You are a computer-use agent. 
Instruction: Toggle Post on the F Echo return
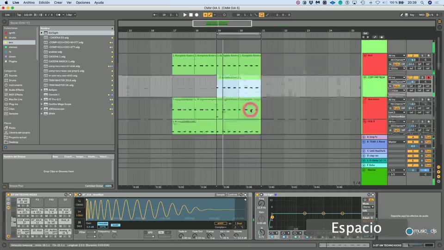(x=428, y=165)
